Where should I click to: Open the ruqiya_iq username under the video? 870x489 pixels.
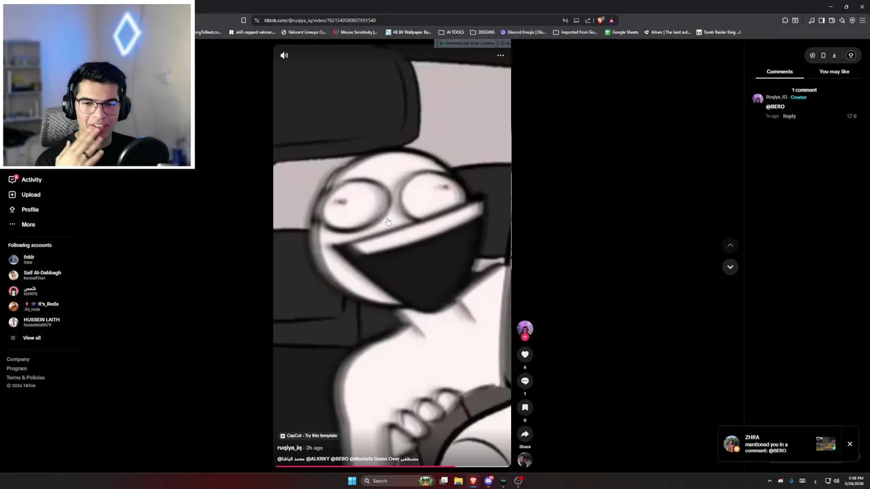(290, 448)
